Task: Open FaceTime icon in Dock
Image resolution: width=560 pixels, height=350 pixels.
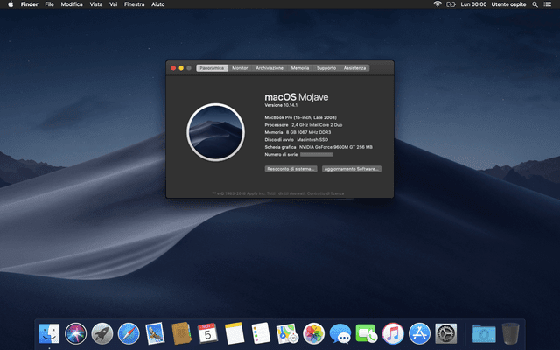Action: point(367,333)
